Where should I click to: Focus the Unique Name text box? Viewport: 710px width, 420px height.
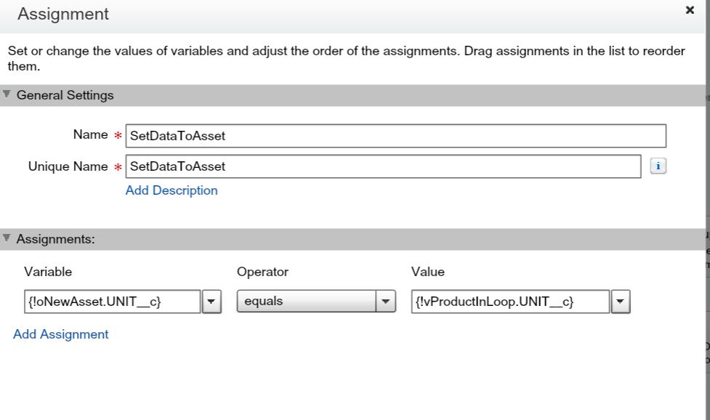click(x=383, y=166)
